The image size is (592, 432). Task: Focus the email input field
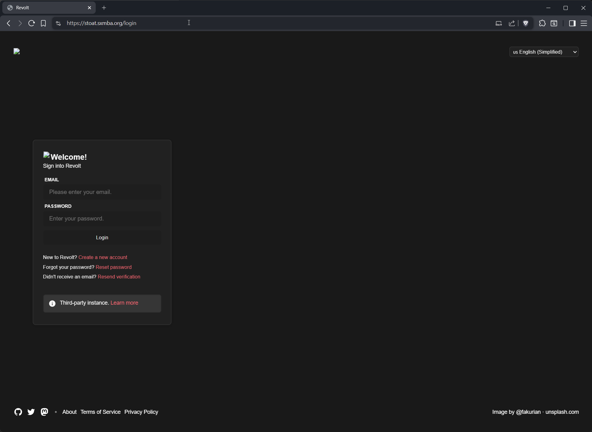tap(102, 192)
